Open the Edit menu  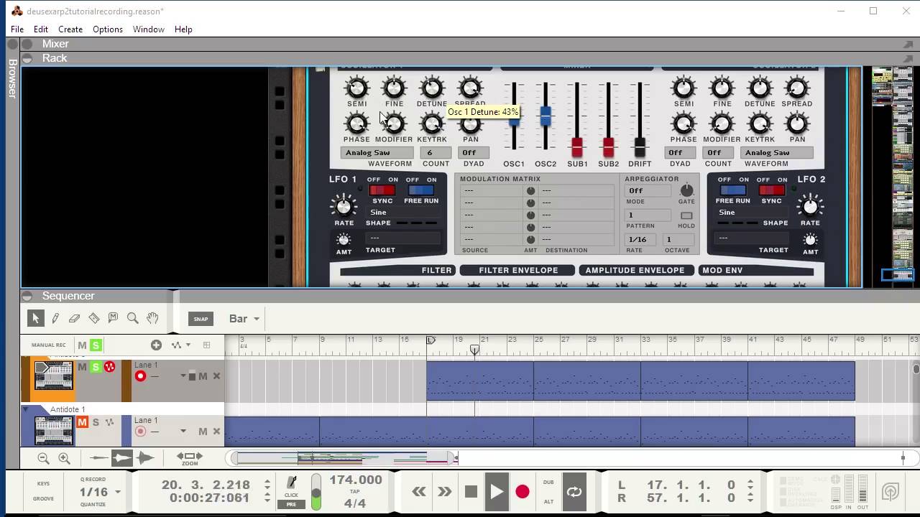(x=41, y=29)
